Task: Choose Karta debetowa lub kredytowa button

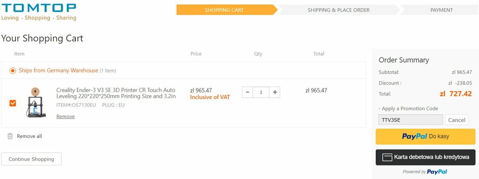Action: coord(425,158)
